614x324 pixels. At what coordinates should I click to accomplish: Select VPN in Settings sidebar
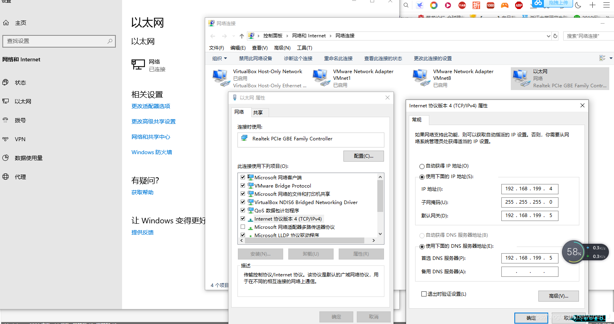click(20, 139)
